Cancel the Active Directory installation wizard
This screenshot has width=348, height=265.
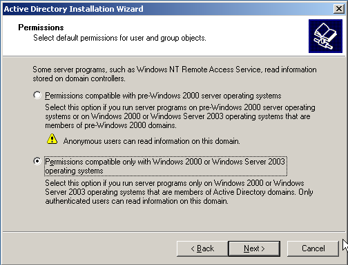point(313,248)
